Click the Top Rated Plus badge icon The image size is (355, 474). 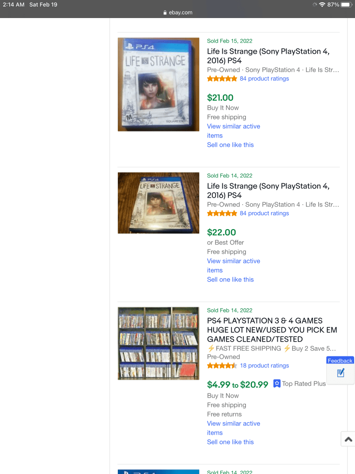click(x=277, y=384)
